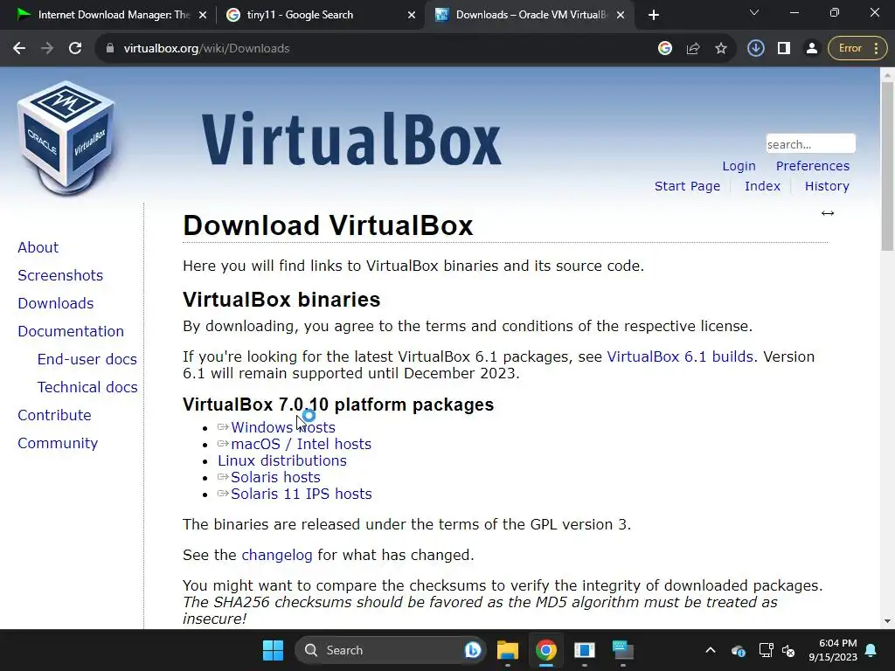This screenshot has height=671, width=895.
Task: Open Screenshots in the sidebar
Action: 60,275
